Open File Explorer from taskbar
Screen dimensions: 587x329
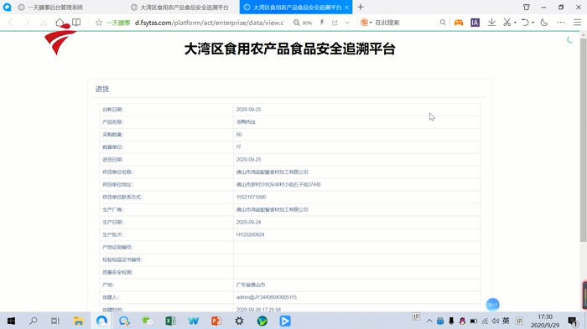tap(78, 321)
